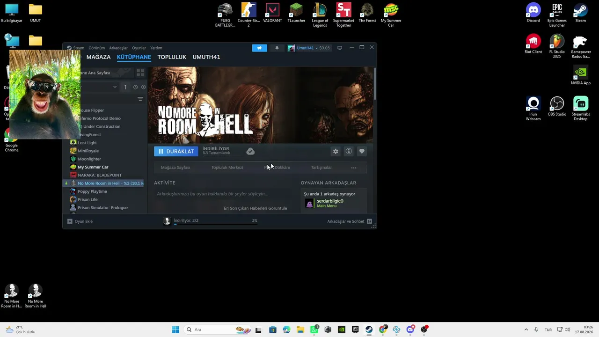Go to MAĞAZA tab

(98, 57)
